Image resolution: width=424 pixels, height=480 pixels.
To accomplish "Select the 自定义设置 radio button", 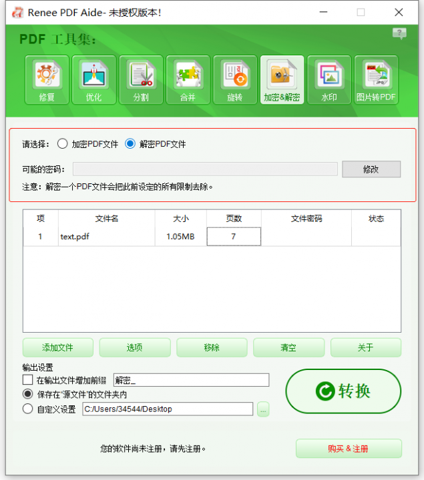I will (28, 409).
